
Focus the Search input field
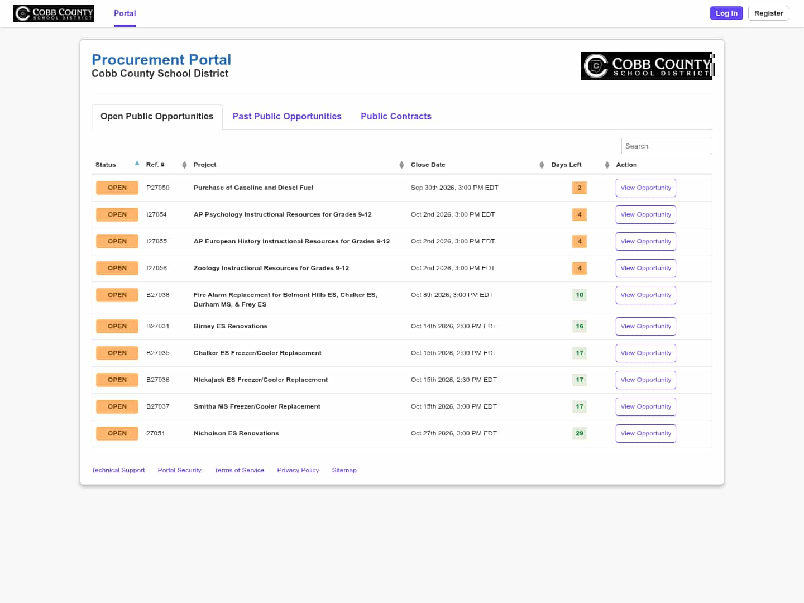(667, 146)
